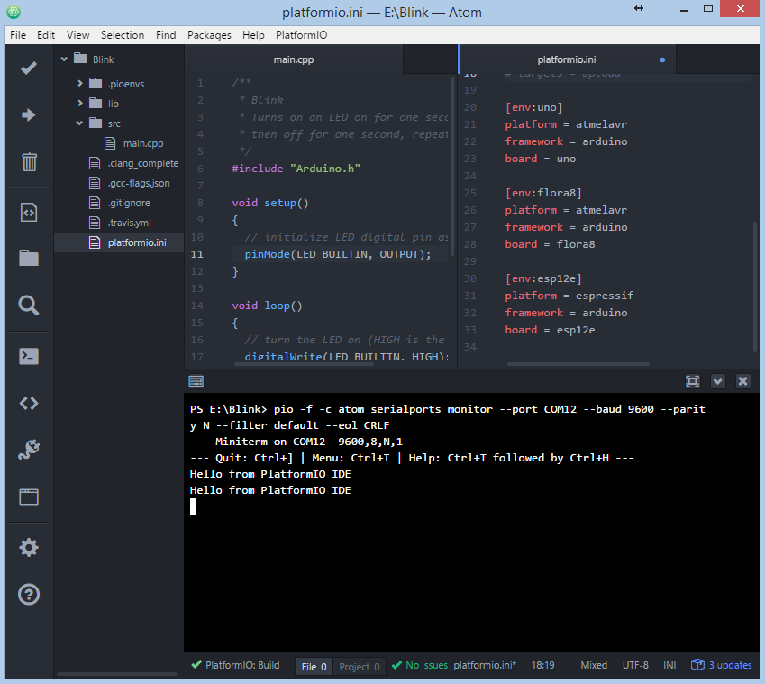Open the File menu

(18, 35)
